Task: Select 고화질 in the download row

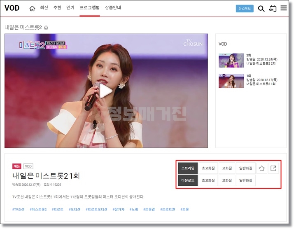Action: point(227,180)
